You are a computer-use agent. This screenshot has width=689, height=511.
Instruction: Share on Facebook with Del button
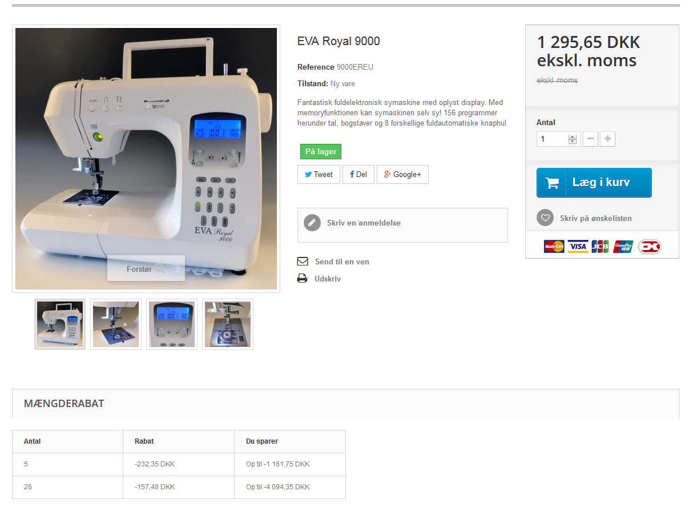point(358,175)
